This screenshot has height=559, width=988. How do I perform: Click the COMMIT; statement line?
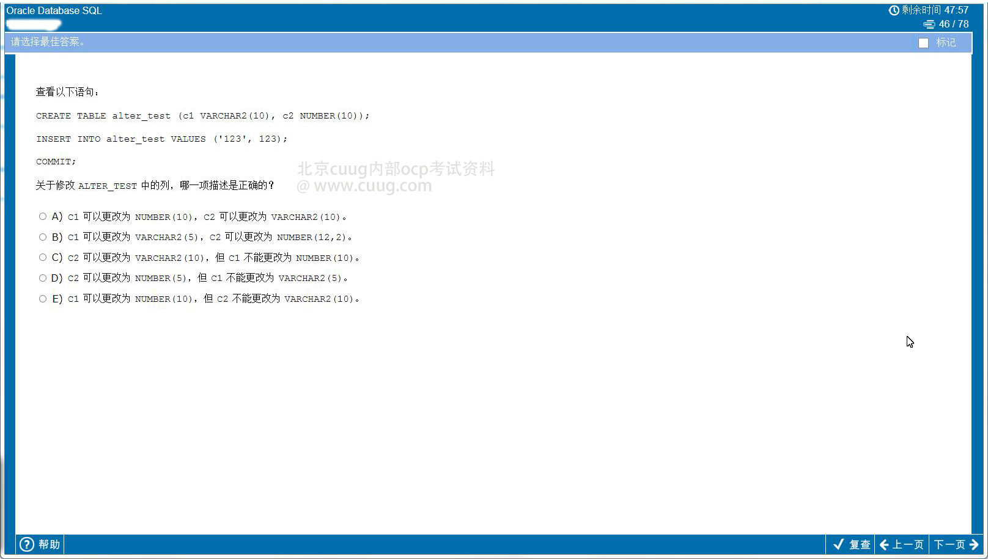point(56,161)
